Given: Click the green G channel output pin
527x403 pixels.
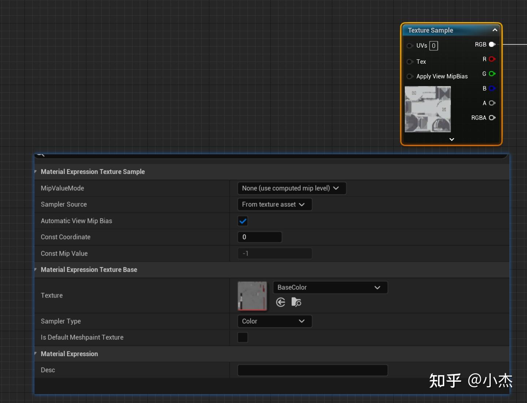Looking at the screenshot, I should [x=492, y=74].
